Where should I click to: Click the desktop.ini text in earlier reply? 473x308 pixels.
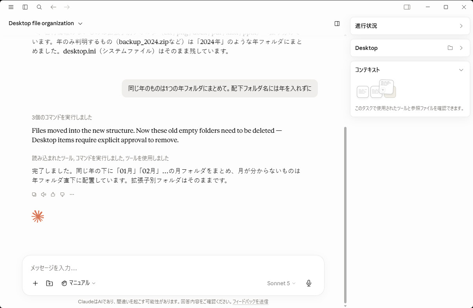(x=79, y=51)
